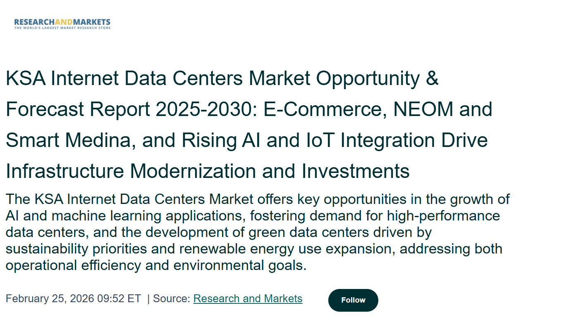Click the logo tagline about market research store

(62, 28)
